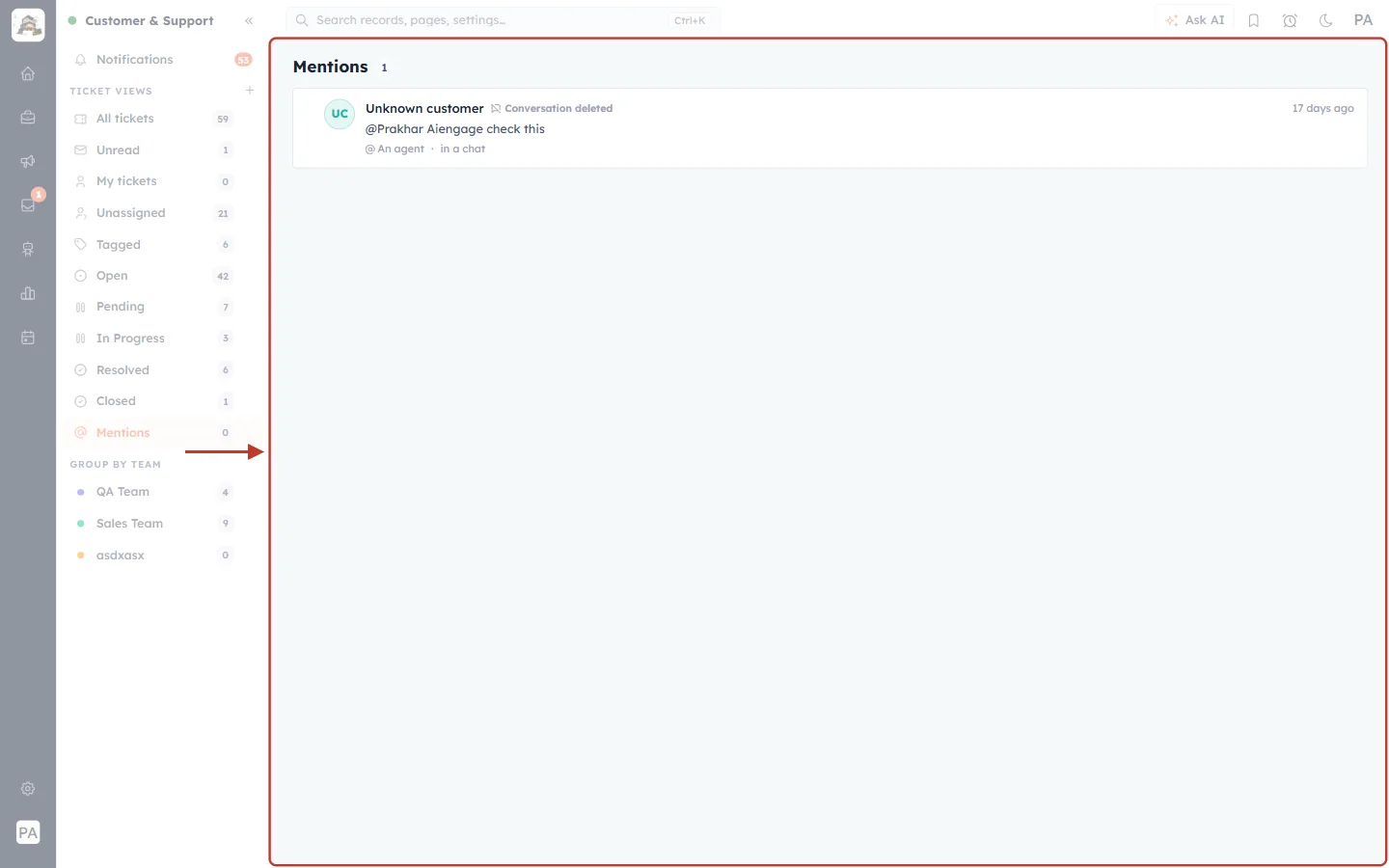1389x868 pixels.
Task: Open the PA profile menu top right
Action: [1363, 20]
